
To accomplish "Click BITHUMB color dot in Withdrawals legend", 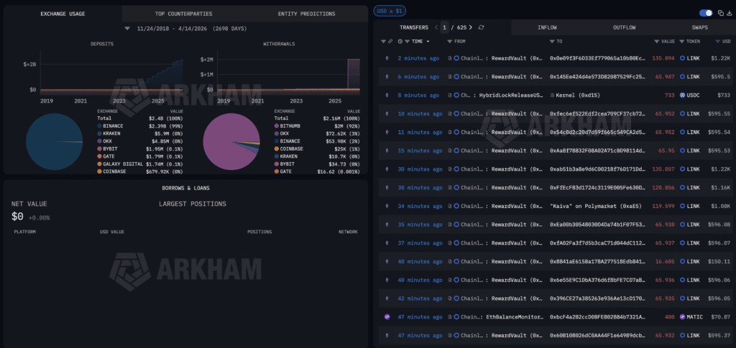I will [x=276, y=126].
